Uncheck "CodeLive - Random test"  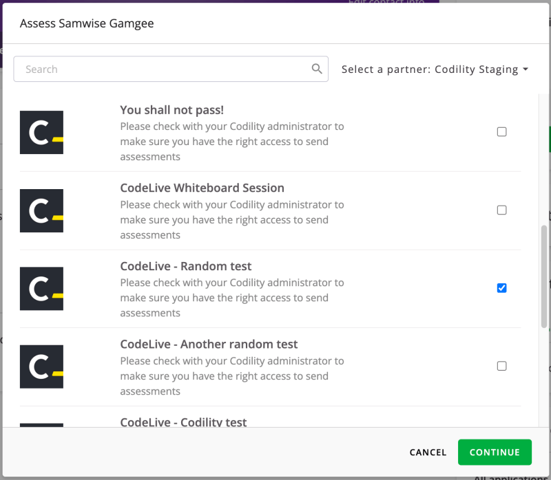(502, 288)
